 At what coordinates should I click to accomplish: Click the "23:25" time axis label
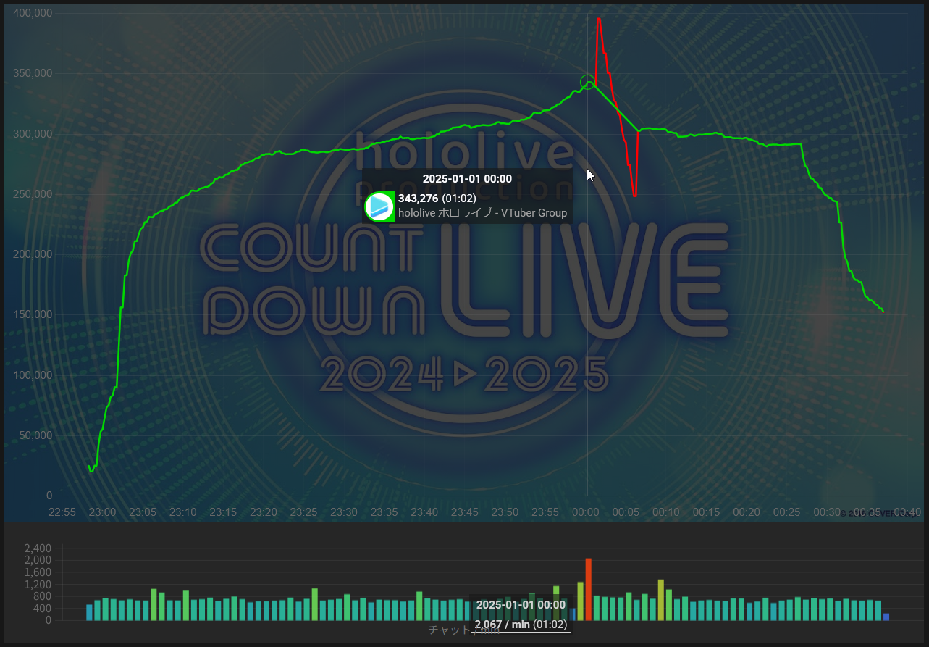click(303, 512)
